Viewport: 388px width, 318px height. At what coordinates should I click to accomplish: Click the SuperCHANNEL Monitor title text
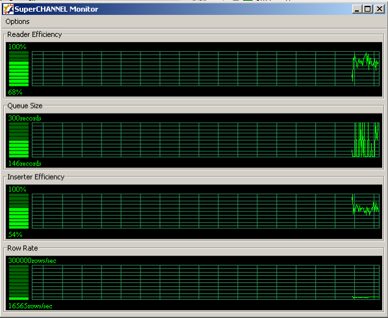(57, 9)
